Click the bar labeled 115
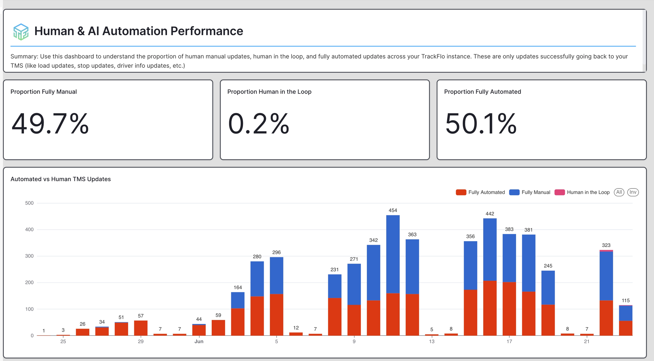654x361 pixels. [x=626, y=320]
